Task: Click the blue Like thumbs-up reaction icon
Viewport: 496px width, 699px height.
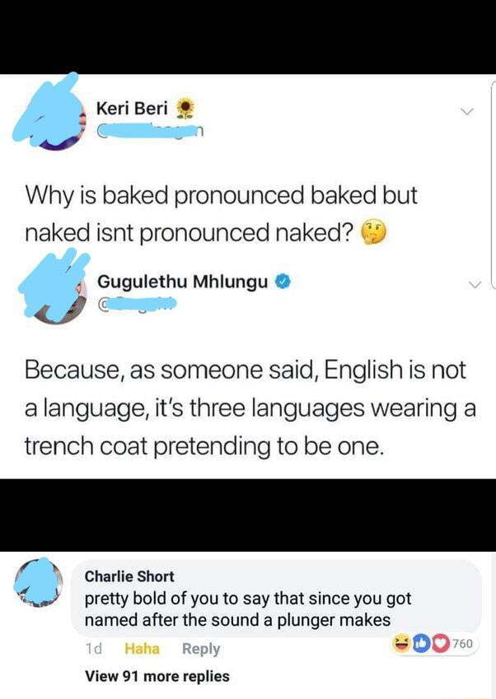Action: pyautogui.click(x=419, y=643)
